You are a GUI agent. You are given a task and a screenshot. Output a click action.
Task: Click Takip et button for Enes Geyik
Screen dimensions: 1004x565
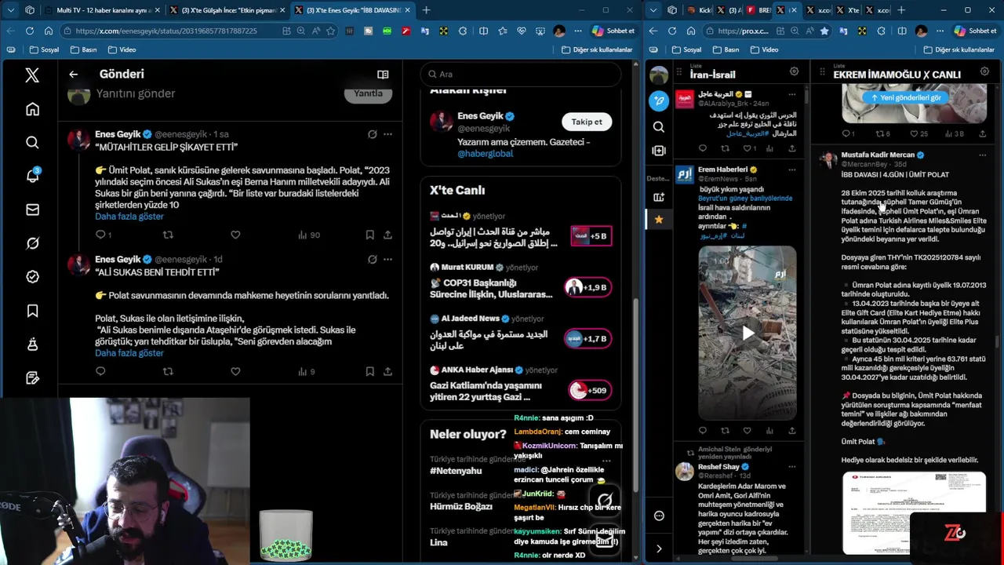pyautogui.click(x=587, y=122)
